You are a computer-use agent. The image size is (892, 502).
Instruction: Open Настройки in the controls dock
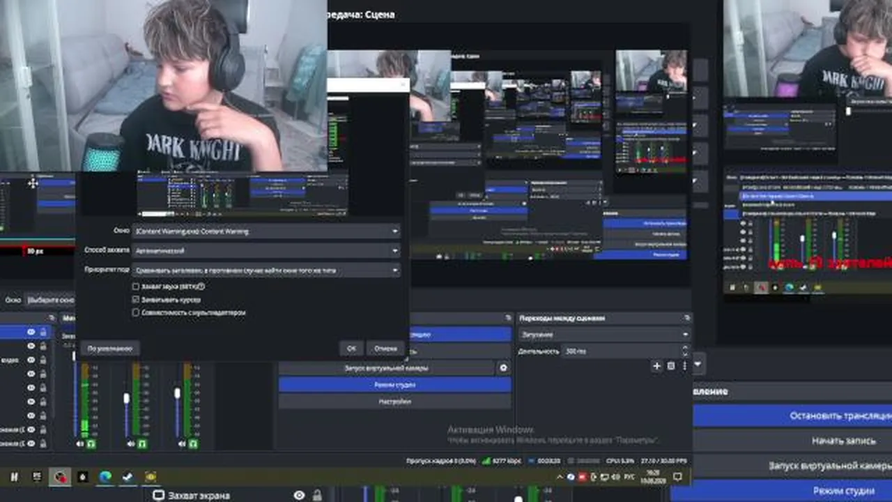tap(394, 402)
